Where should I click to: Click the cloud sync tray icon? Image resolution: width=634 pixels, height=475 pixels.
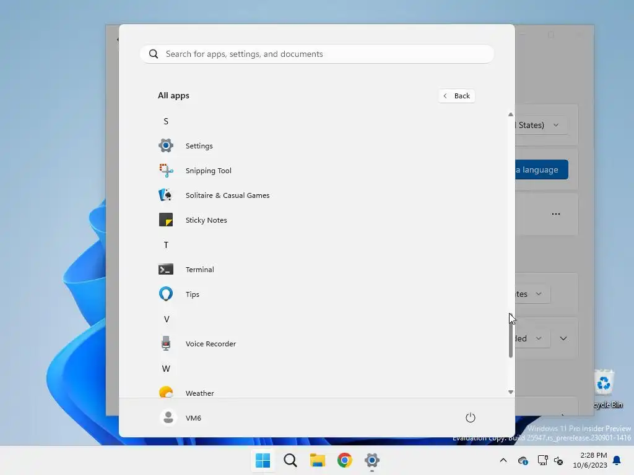click(x=523, y=460)
